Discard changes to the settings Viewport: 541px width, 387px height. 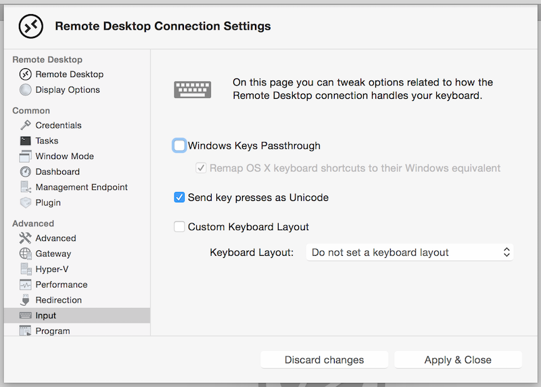325,360
